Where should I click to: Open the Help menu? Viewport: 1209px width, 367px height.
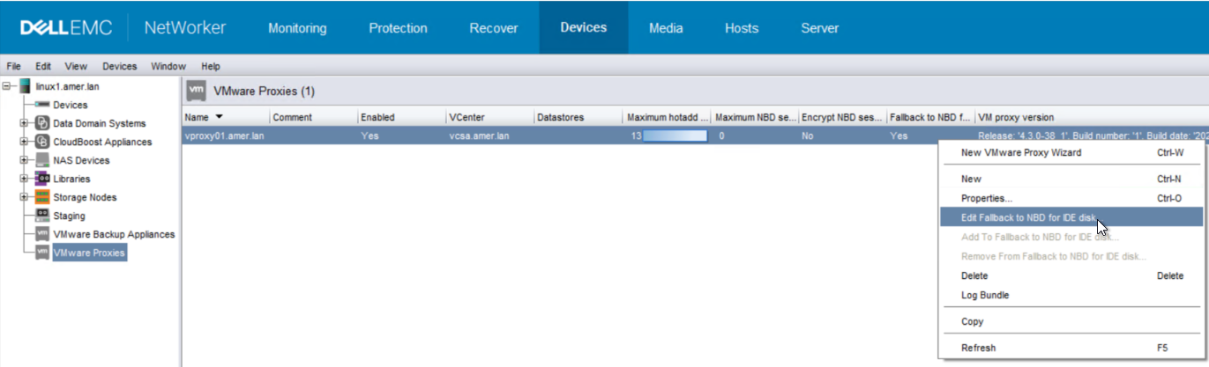pos(211,66)
